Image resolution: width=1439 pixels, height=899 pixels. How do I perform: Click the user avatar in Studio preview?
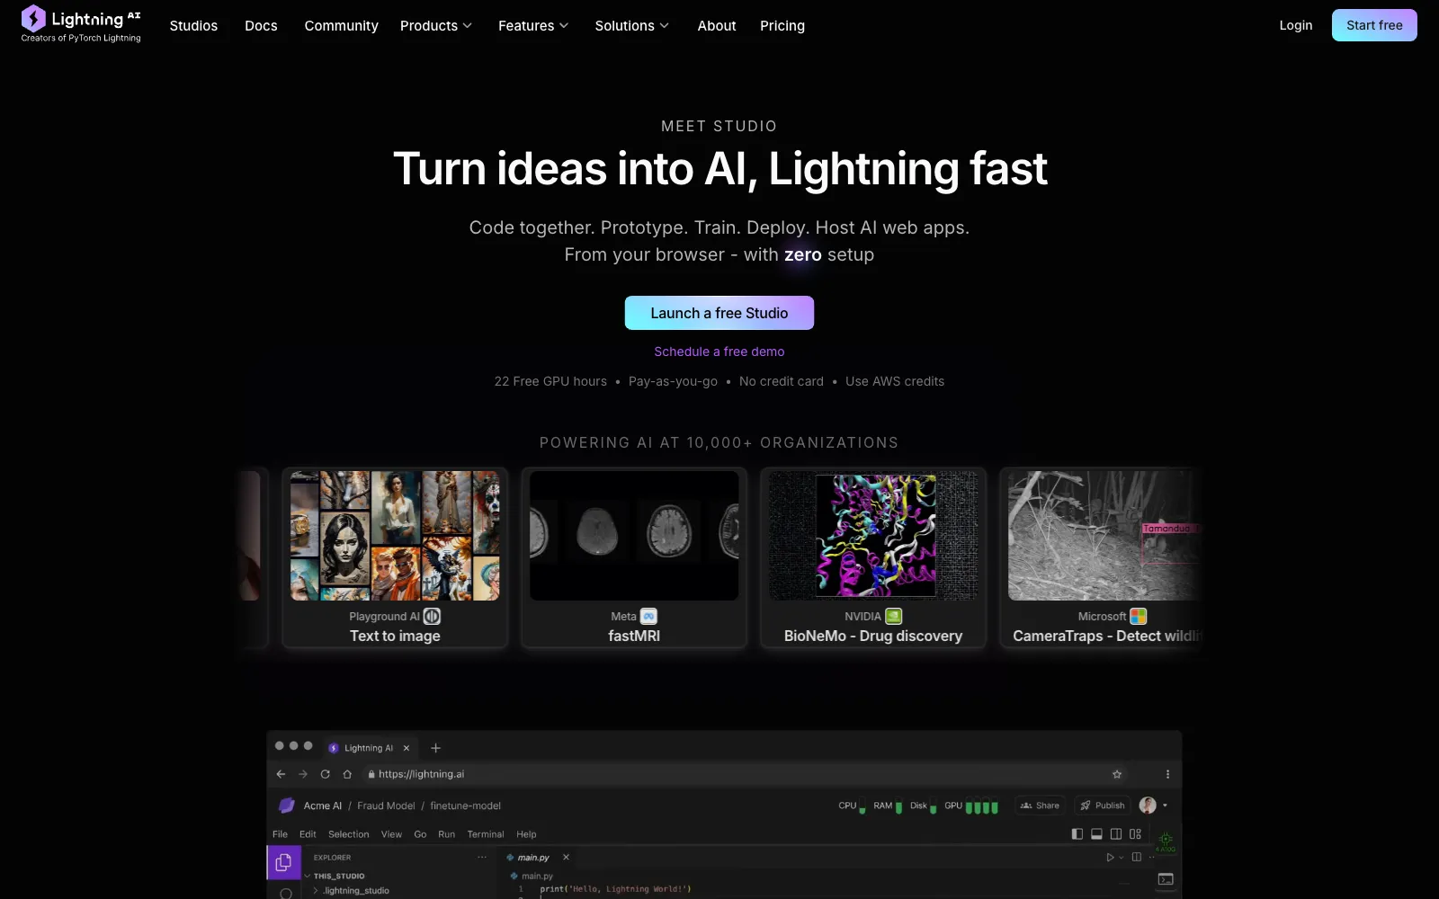(x=1148, y=806)
